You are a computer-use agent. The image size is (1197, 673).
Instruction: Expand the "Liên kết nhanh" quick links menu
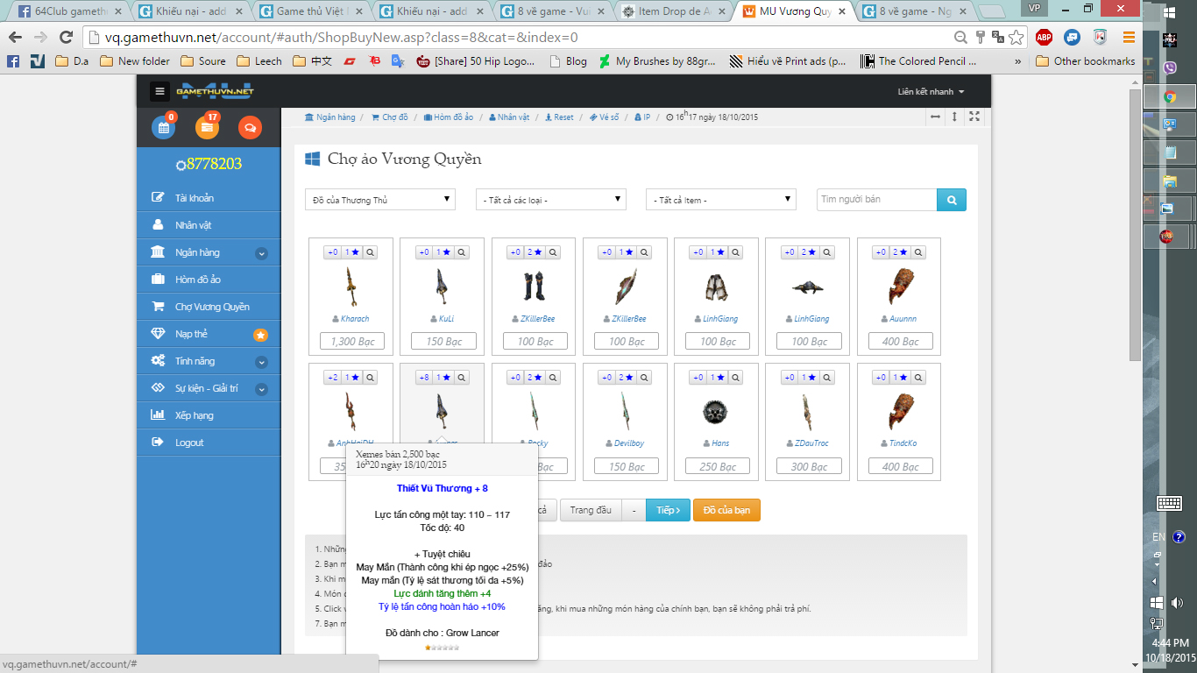point(931,92)
